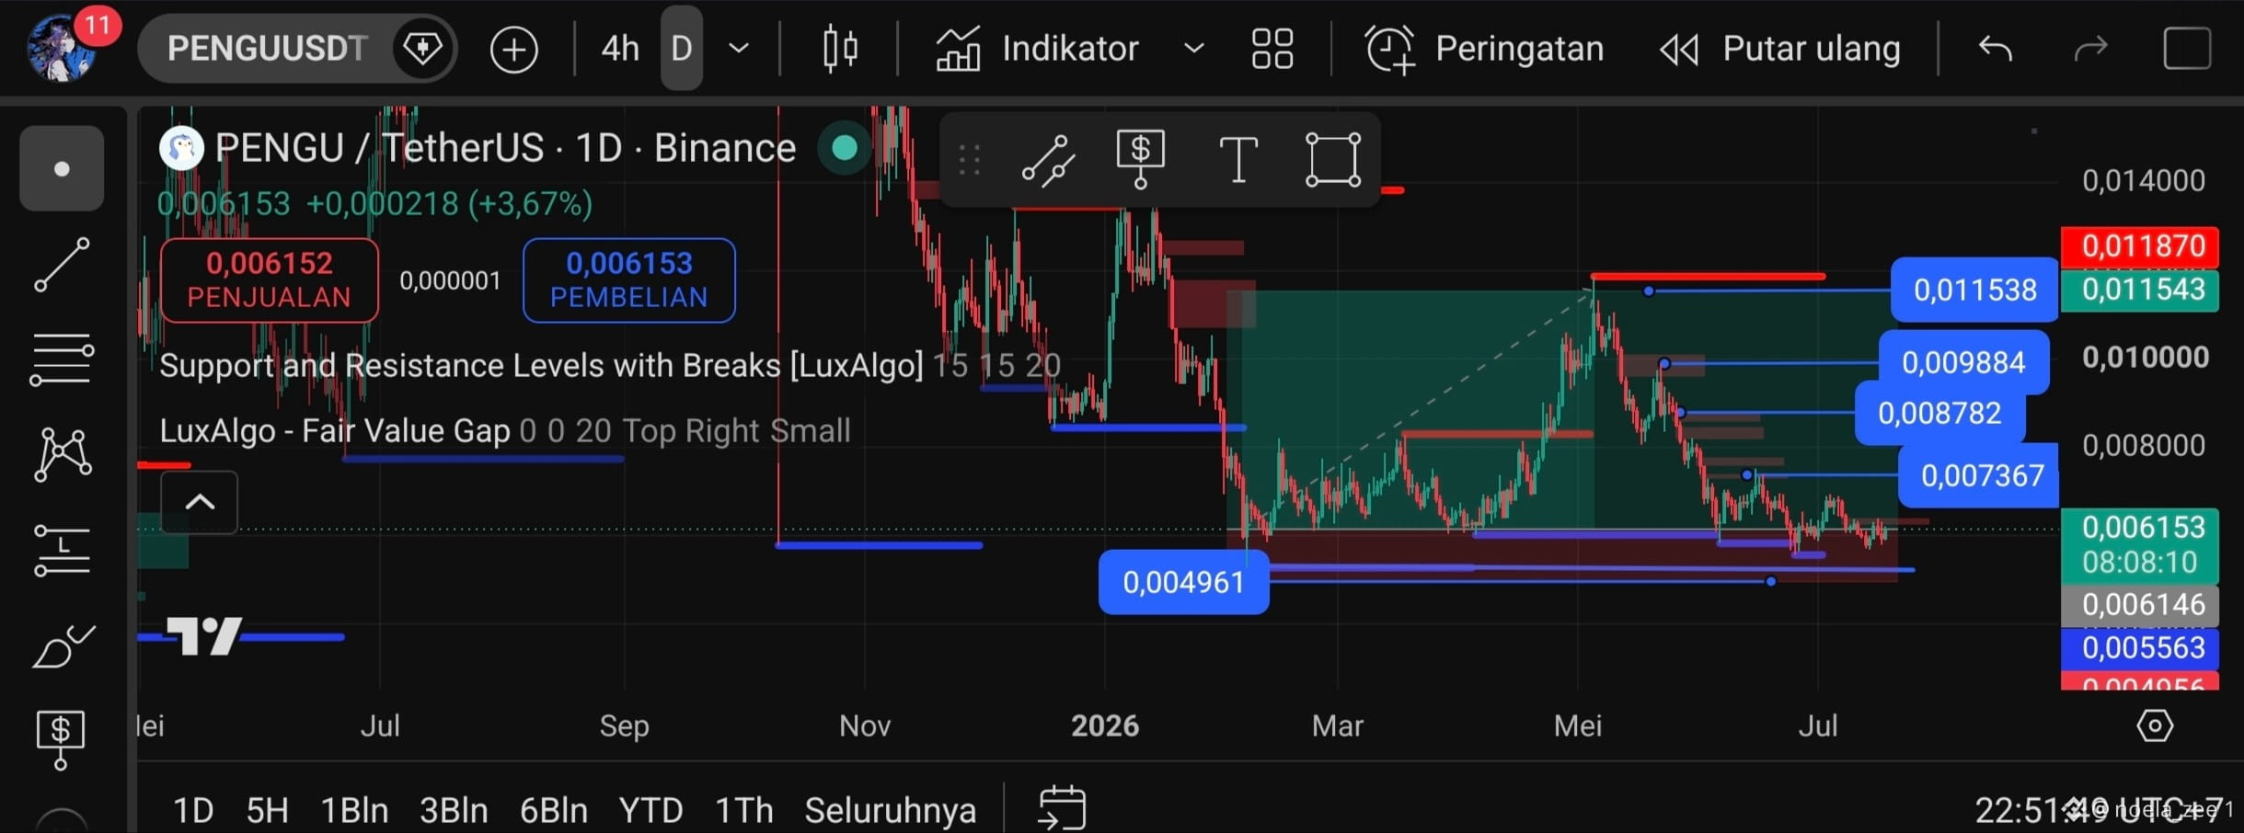
Task: Select the Support and Resistance Levels indicator legend
Action: (x=610, y=365)
